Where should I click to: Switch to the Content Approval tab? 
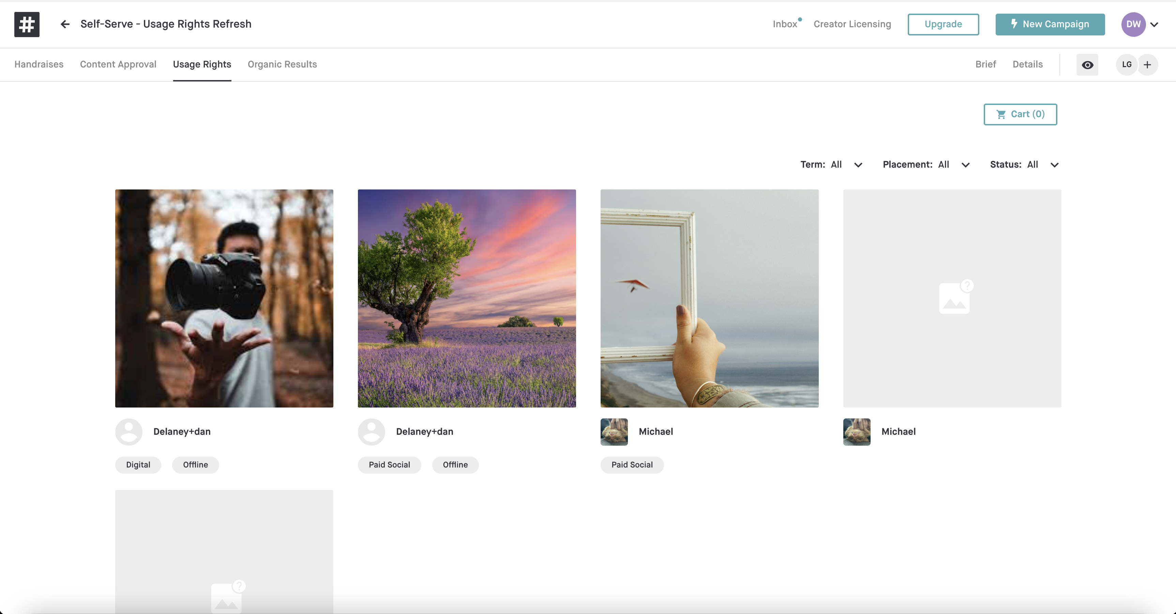coord(118,64)
